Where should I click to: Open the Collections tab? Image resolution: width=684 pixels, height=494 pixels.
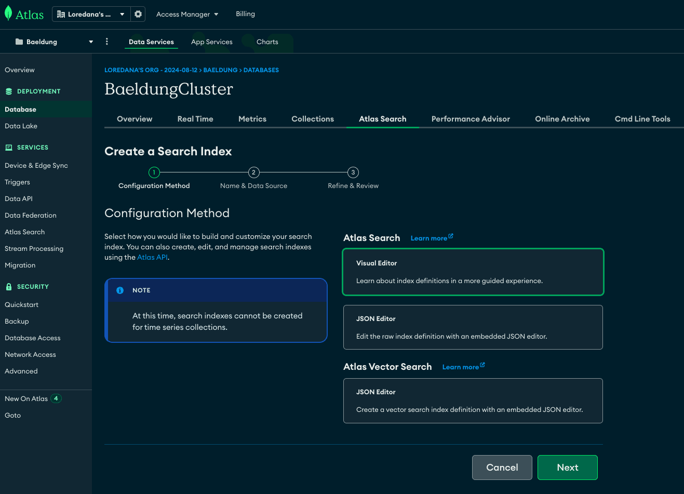tap(313, 119)
